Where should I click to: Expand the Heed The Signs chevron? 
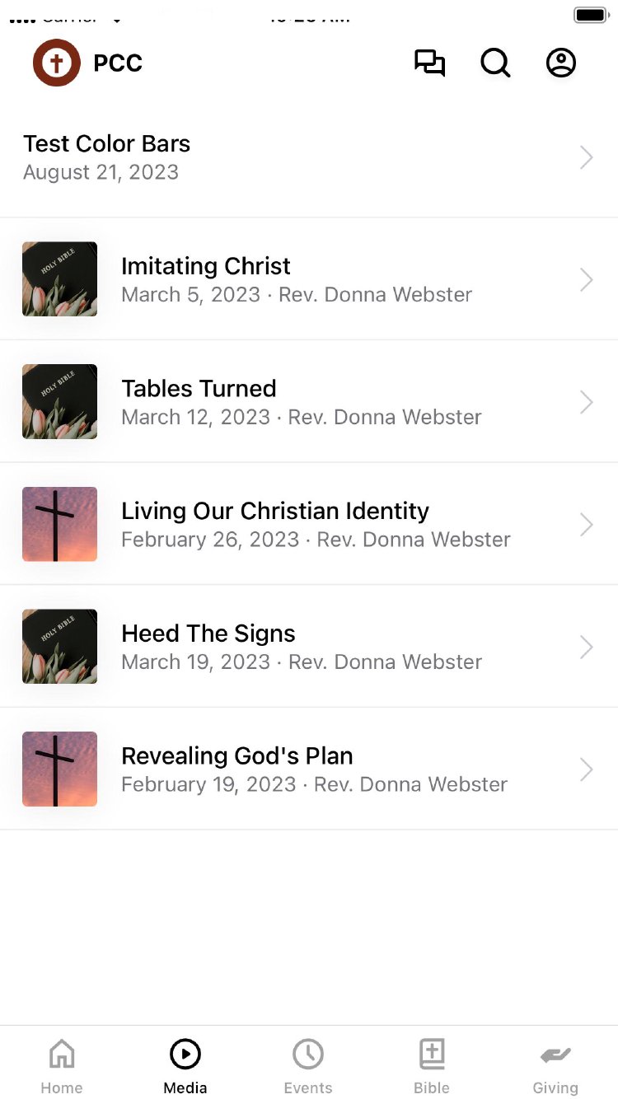(x=586, y=647)
